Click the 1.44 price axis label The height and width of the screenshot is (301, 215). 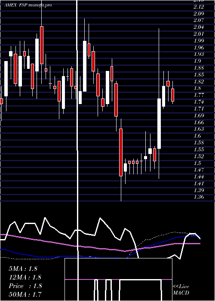point(199,177)
